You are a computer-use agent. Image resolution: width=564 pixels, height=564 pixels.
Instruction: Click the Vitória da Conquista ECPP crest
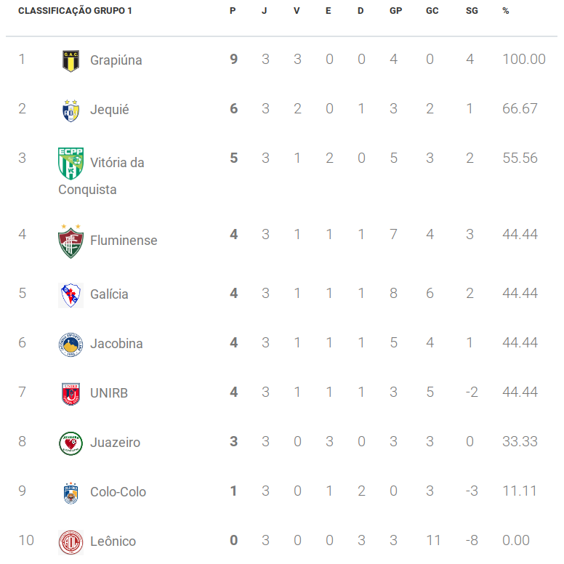click(70, 164)
